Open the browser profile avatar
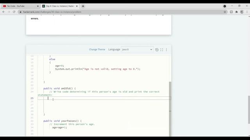 242,12
